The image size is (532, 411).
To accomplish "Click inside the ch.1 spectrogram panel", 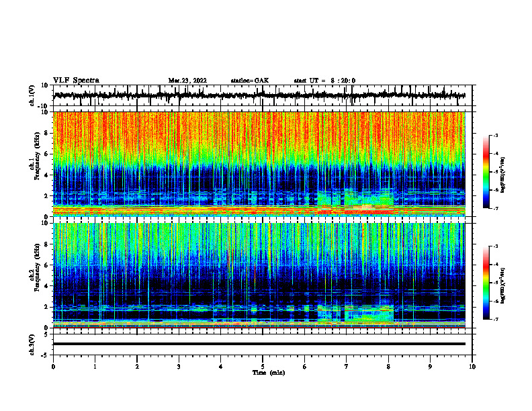I will [259, 164].
